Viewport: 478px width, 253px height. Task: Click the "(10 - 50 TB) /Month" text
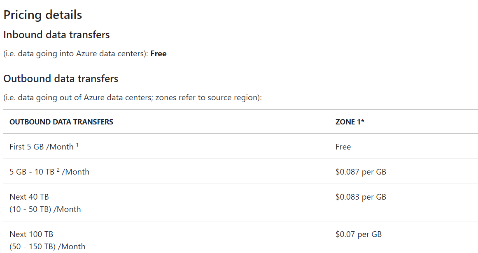[45, 209]
